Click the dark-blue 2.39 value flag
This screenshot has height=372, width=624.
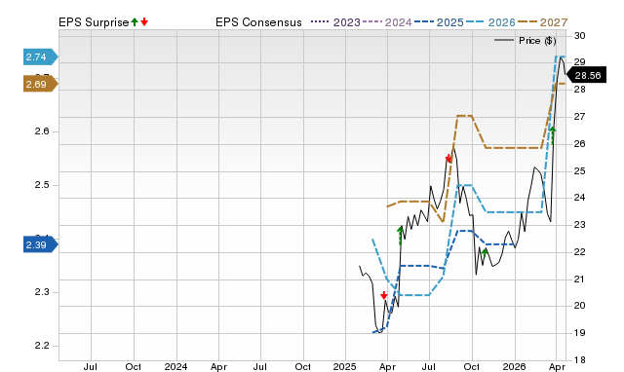click(x=41, y=244)
